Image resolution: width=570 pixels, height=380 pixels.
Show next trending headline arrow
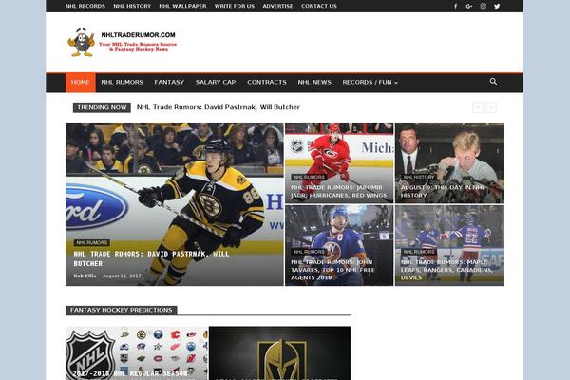pos(491,107)
